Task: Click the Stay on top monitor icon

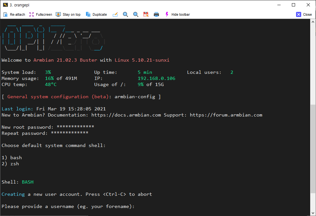Action: (58, 14)
